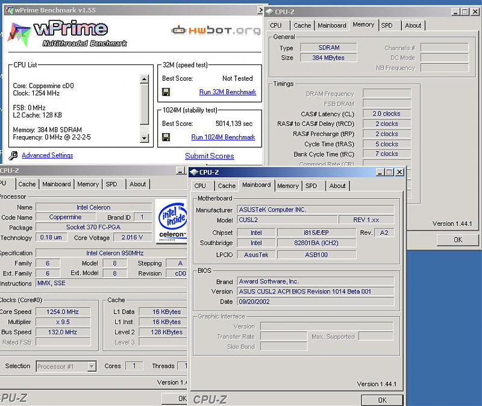Open Mainboard tab in the CPU-Z memory timings window

[x=332, y=25]
